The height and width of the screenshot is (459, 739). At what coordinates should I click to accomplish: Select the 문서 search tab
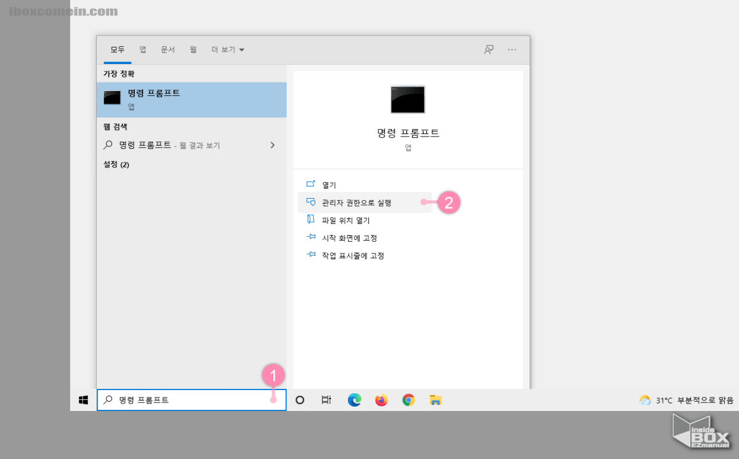click(x=168, y=49)
